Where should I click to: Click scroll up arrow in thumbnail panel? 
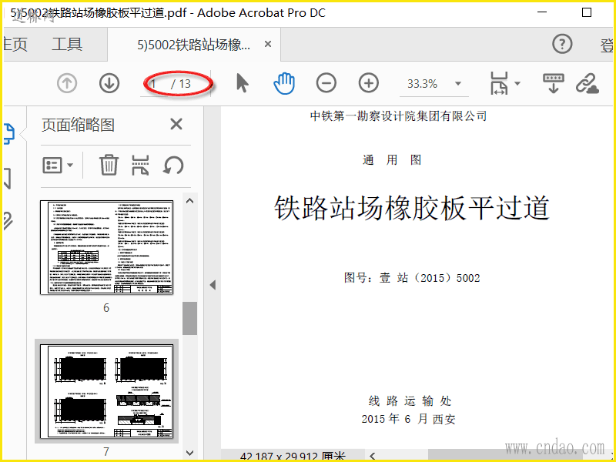point(189,201)
